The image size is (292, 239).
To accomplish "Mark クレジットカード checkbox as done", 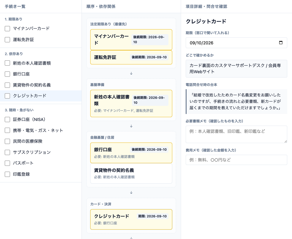I will click(x=7, y=96).
